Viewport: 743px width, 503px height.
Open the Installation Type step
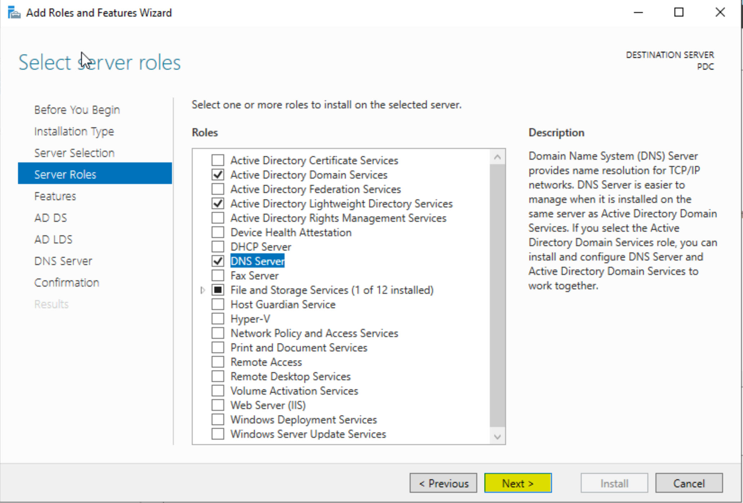click(x=74, y=131)
